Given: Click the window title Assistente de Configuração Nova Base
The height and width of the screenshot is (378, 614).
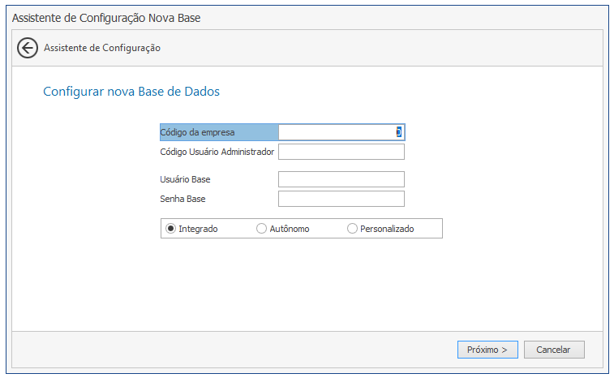Looking at the screenshot, I should pos(106,18).
